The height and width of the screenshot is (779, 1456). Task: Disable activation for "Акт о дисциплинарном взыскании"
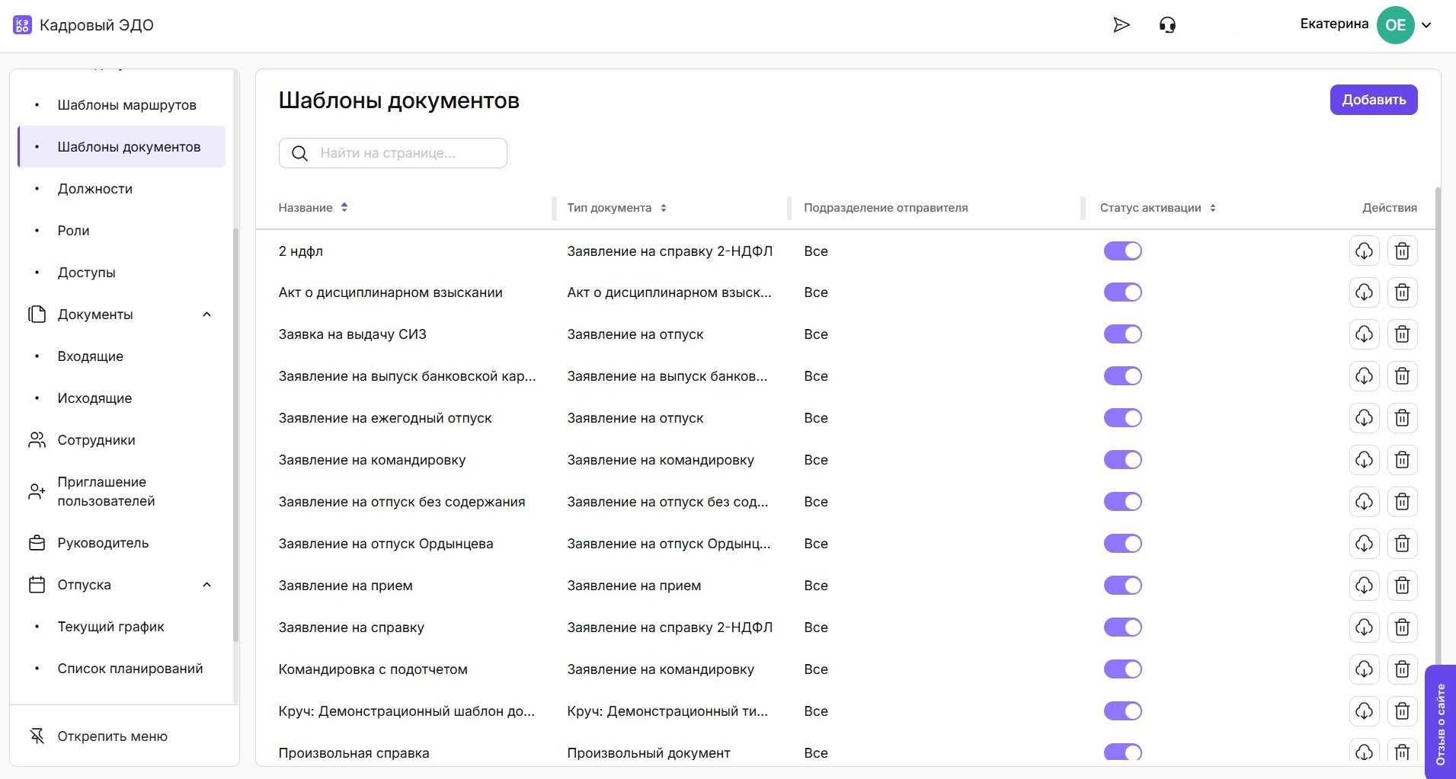(1123, 292)
